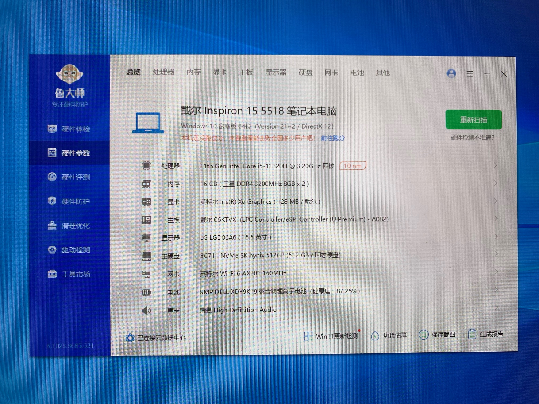Expand the 电池 battery row chevron

pyautogui.click(x=496, y=290)
